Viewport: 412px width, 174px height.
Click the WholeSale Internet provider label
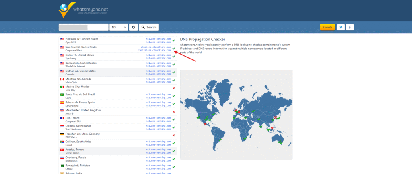click(x=75, y=66)
